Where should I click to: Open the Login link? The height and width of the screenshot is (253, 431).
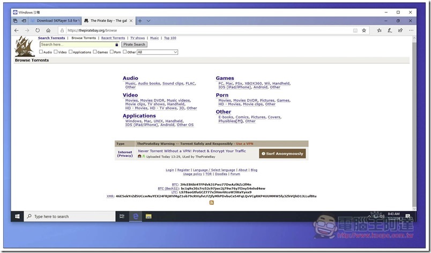[170, 170]
